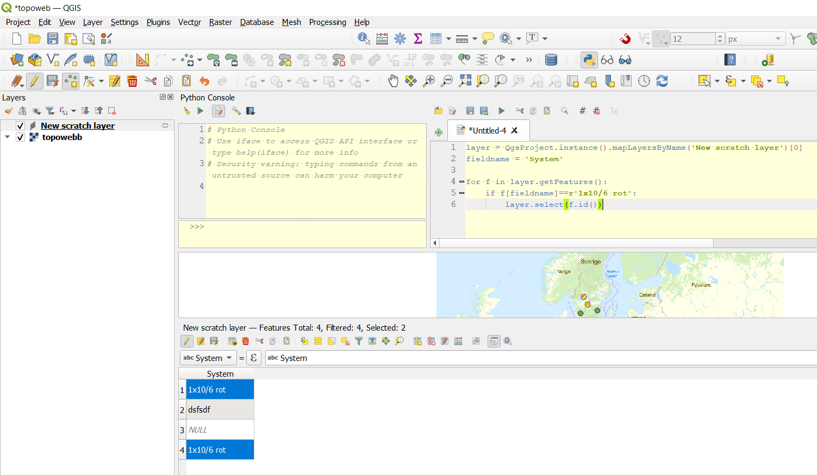Click Find Text magnifier in editor
817x475 pixels.
(565, 111)
